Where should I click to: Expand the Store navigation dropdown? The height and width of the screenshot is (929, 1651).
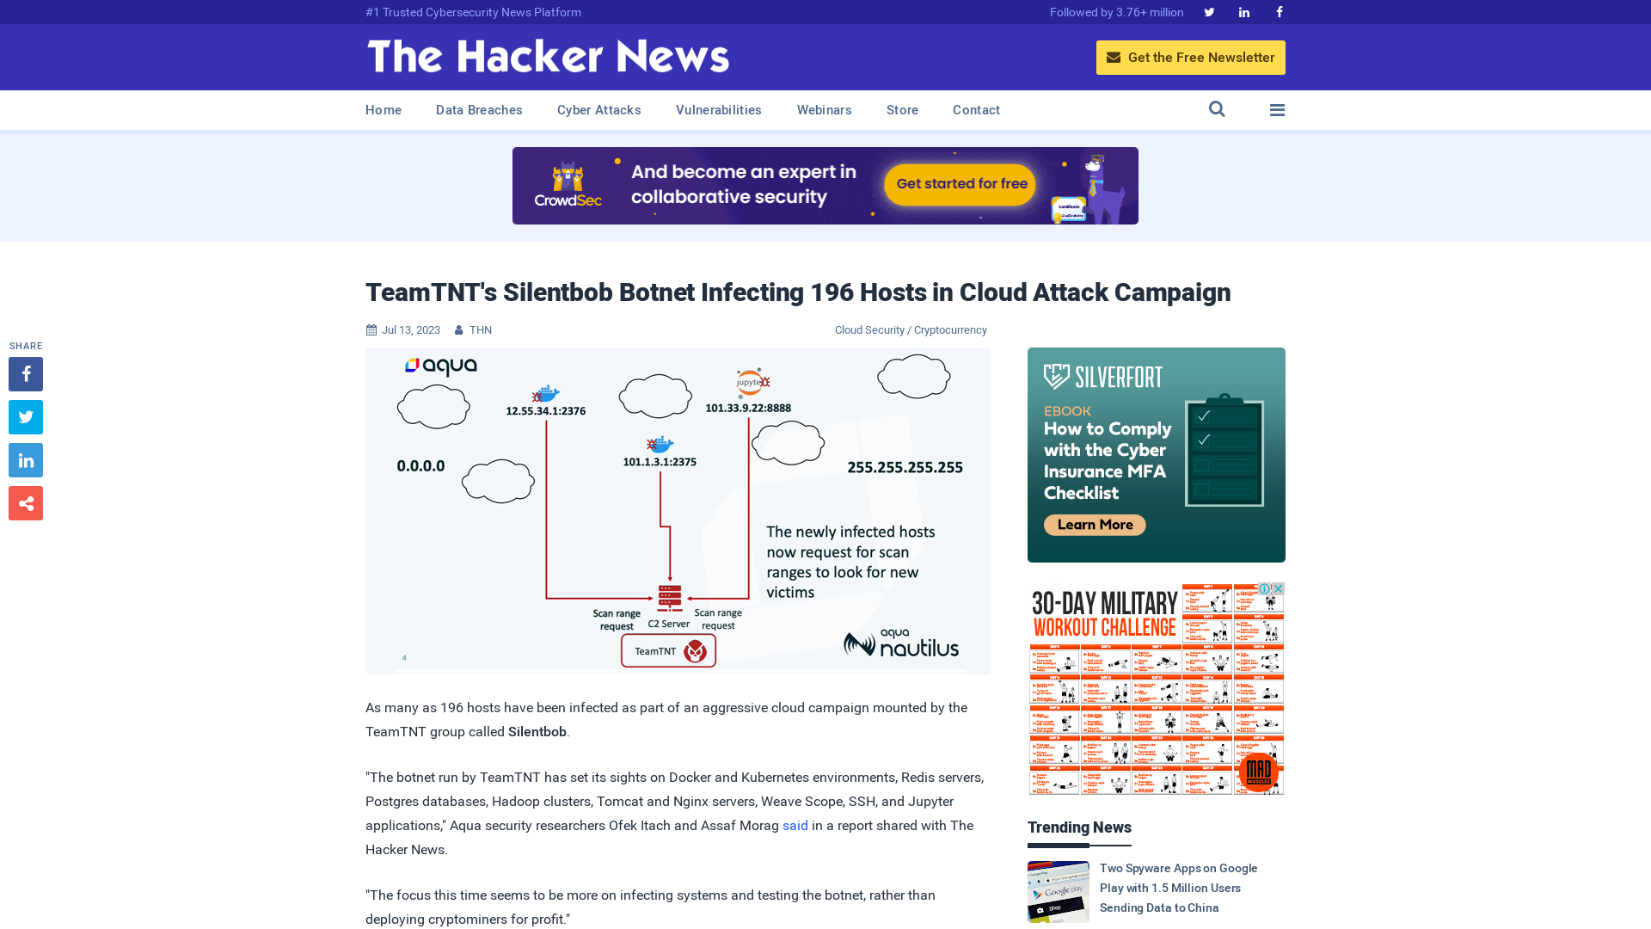[901, 110]
